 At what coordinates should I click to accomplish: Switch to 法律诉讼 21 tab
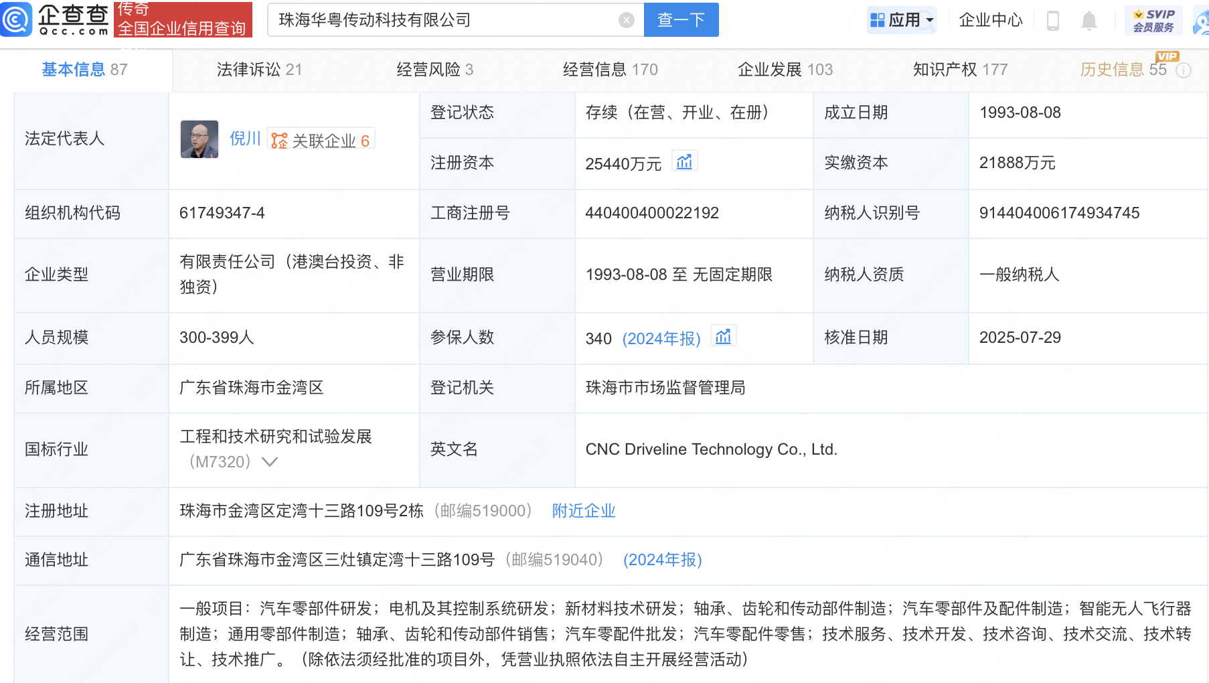pyautogui.click(x=259, y=70)
